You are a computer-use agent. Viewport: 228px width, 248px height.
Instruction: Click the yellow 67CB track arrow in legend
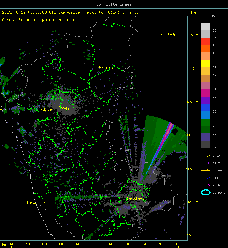[x=206, y=156]
